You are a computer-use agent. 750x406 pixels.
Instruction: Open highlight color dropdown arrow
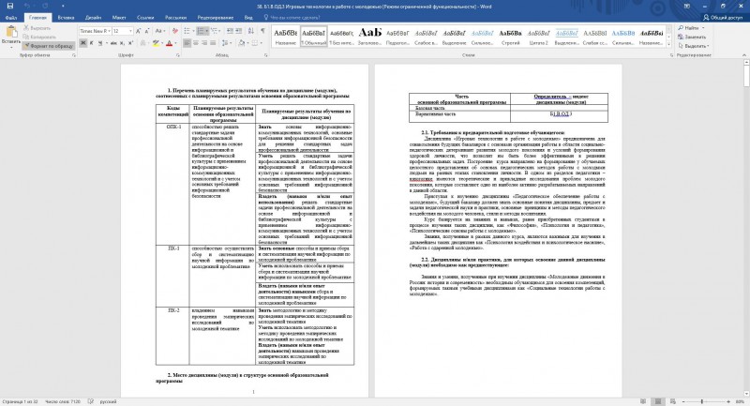click(161, 43)
